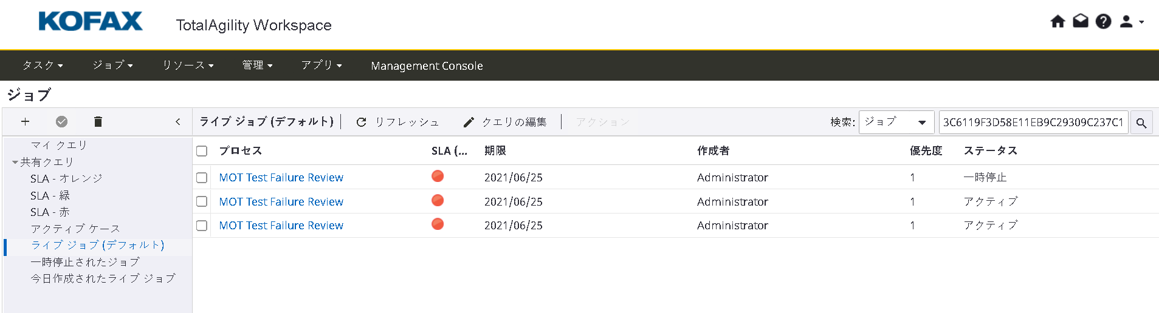The width and height of the screenshot is (1159, 313).
Task: Click the checkmark circle icon
Action: click(x=61, y=122)
